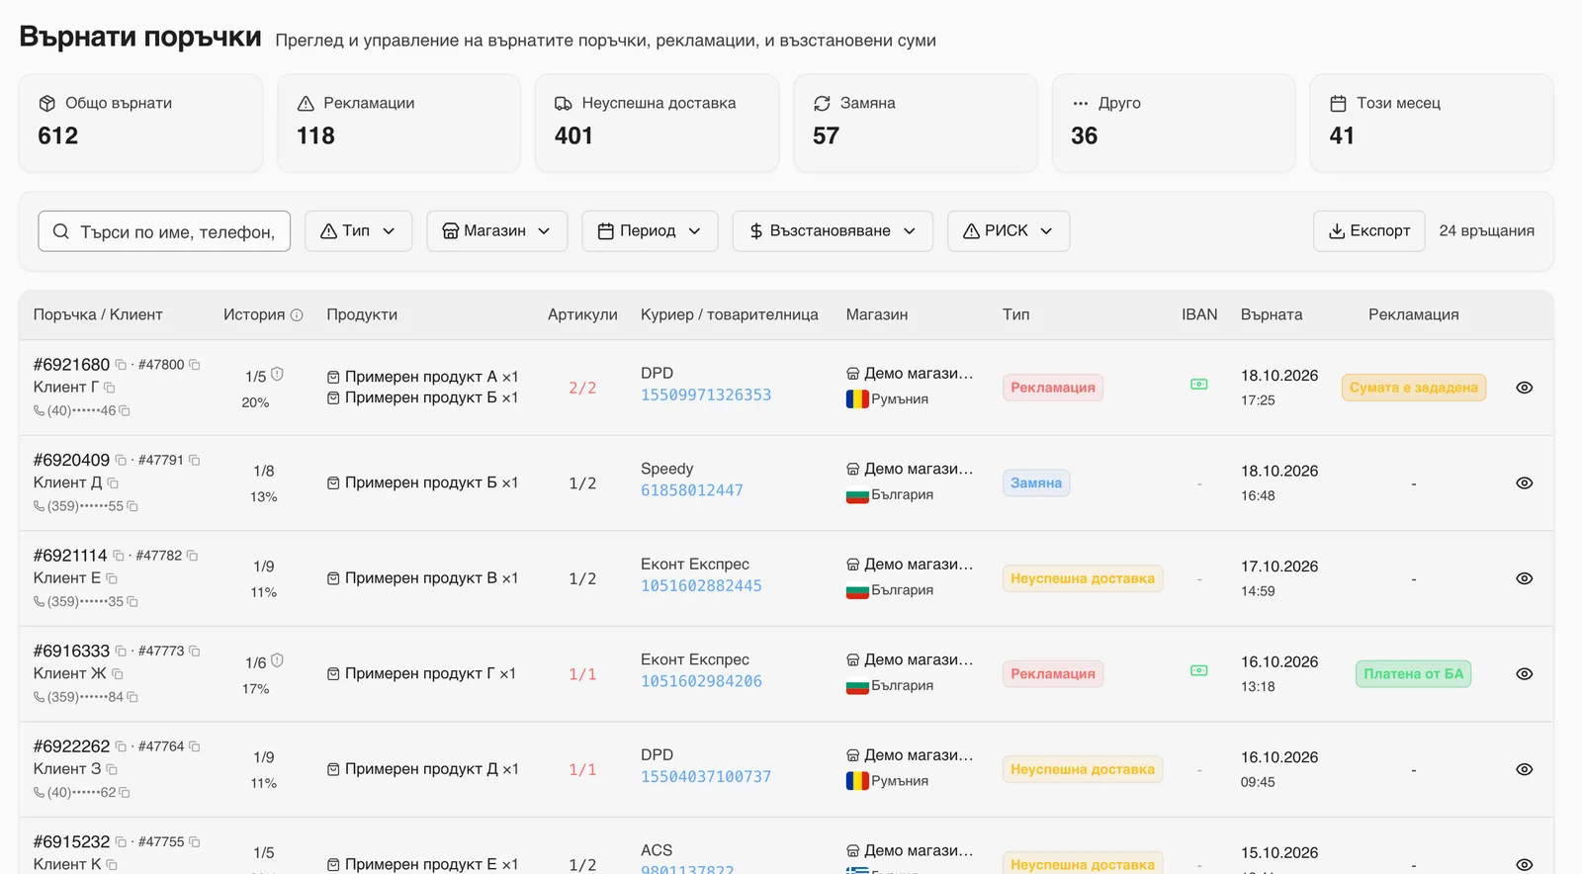Copy the name Клиент Ж

coord(117,674)
